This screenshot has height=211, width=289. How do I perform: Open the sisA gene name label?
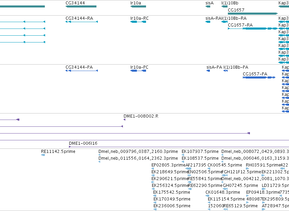[210, 3]
